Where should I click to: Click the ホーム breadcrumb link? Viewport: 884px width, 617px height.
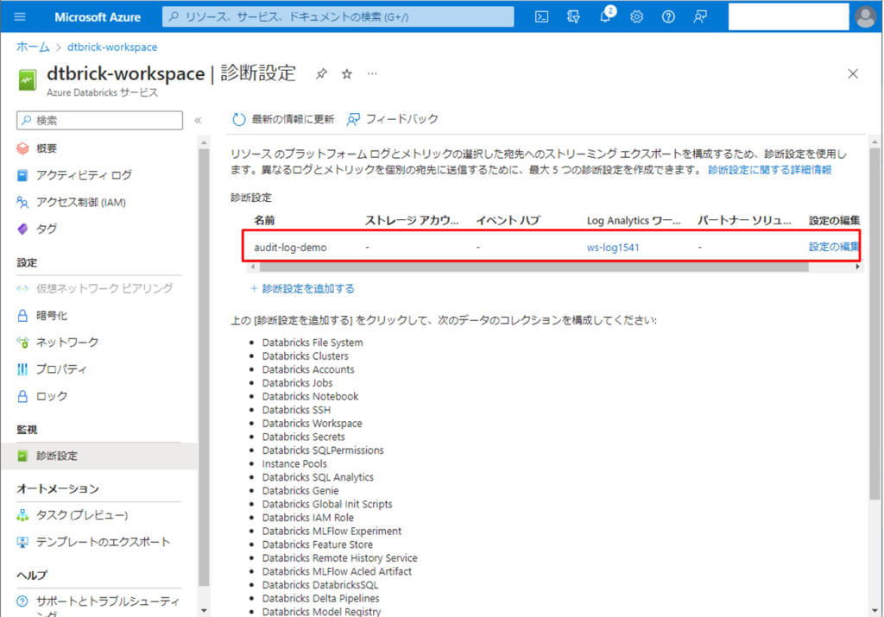(x=33, y=47)
